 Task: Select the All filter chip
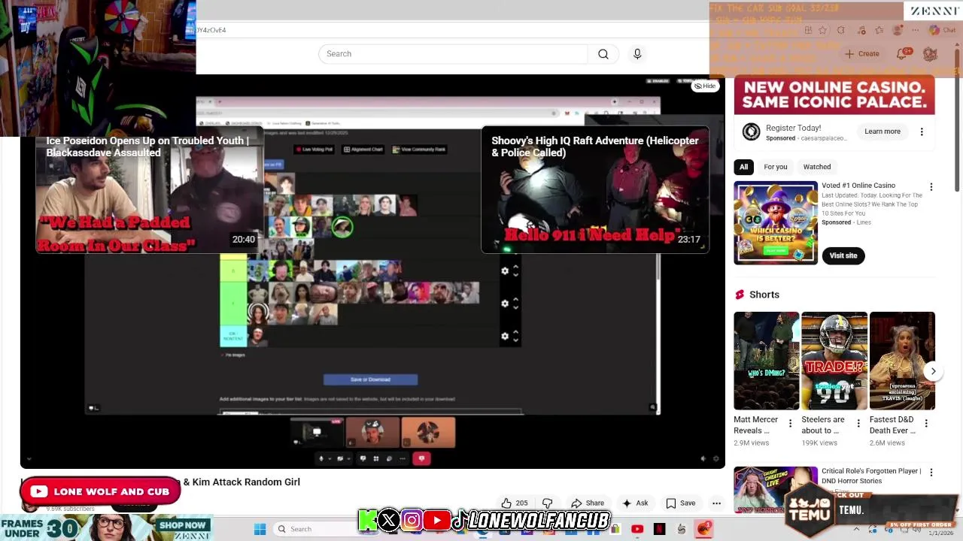[x=743, y=167]
